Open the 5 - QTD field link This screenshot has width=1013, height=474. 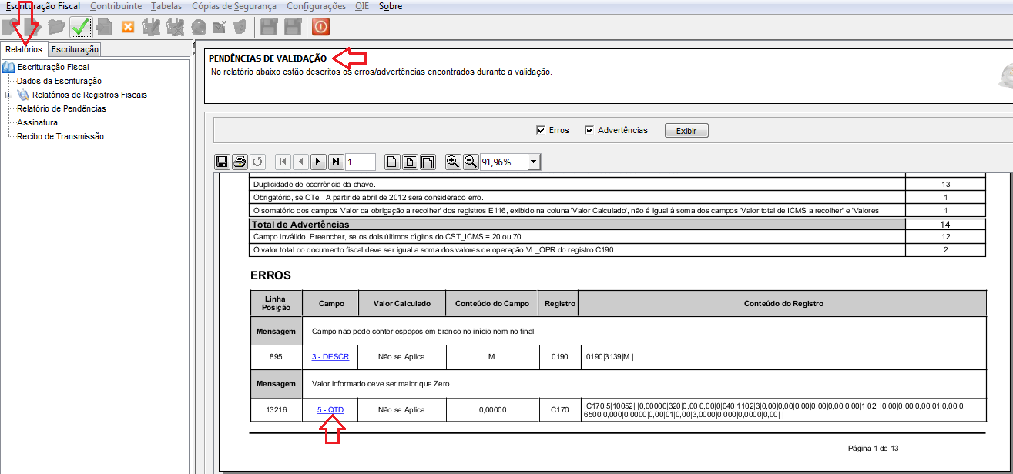(x=330, y=410)
